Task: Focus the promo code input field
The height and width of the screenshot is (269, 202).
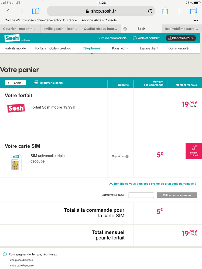Action: tap(141, 195)
